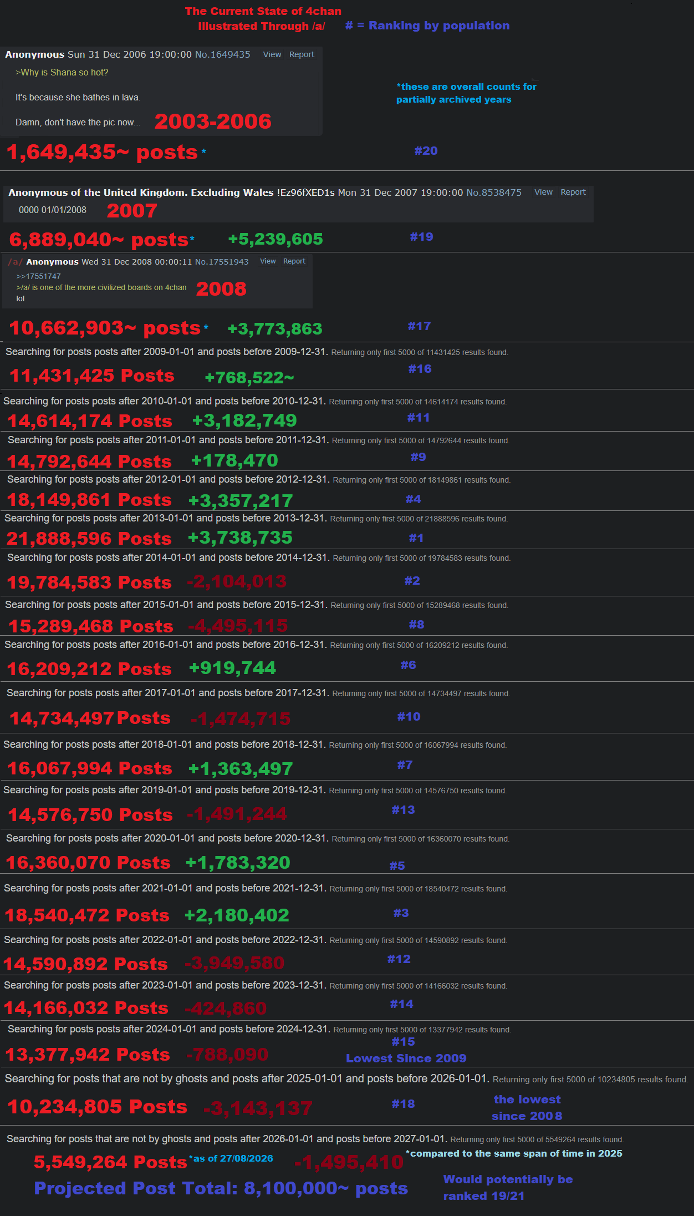Click the 21,888,596 Posts figure for 2013
Image resolution: width=694 pixels, height=1216 pixels.
click(89, 538)
